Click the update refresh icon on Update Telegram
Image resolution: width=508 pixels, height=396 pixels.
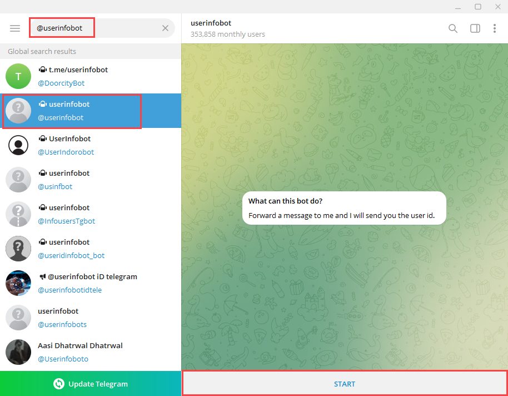tap(59, 384)
